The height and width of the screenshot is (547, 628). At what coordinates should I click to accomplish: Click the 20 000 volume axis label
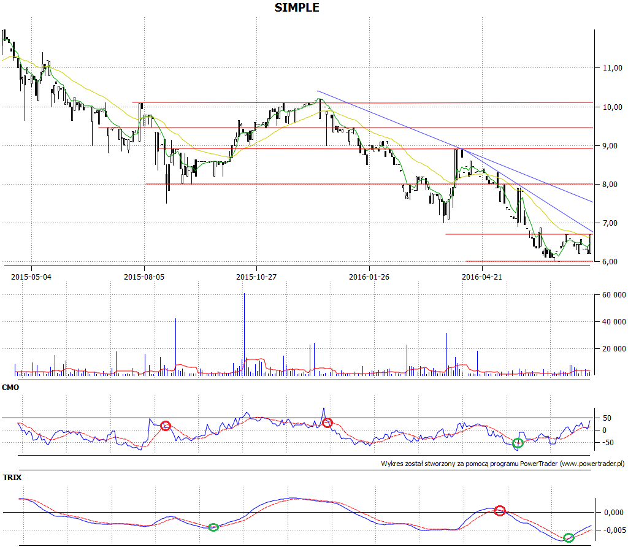(614, 348)
